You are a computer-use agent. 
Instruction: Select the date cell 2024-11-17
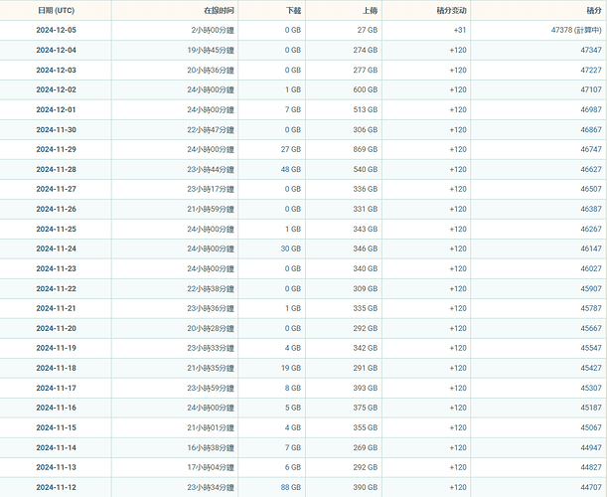57,388
